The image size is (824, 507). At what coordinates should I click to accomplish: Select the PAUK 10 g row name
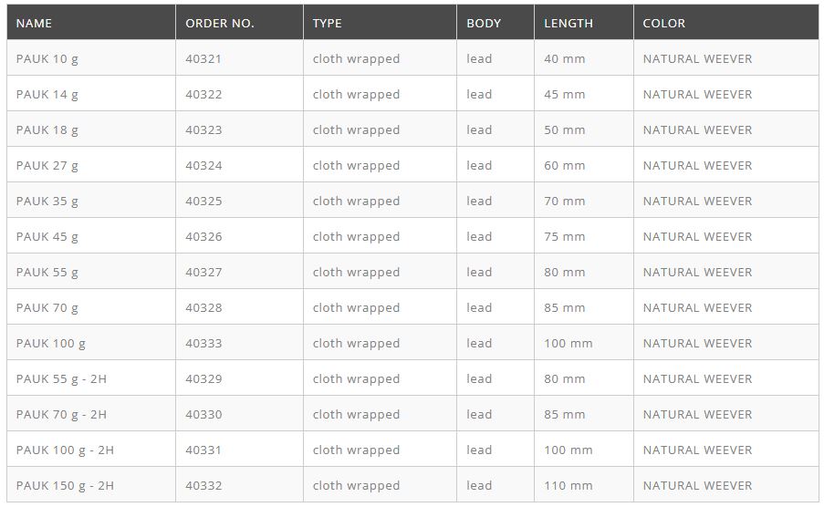click(47, 58)
